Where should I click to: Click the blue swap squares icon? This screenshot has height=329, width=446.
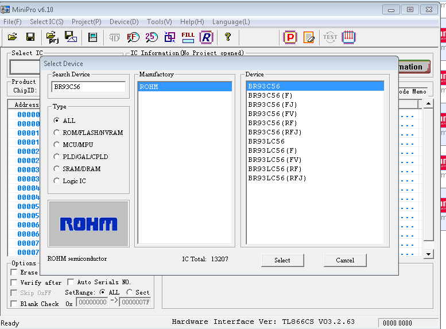point(170,37)
